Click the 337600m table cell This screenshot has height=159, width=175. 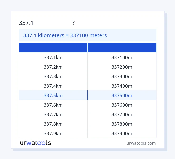(x=122, y=105)
